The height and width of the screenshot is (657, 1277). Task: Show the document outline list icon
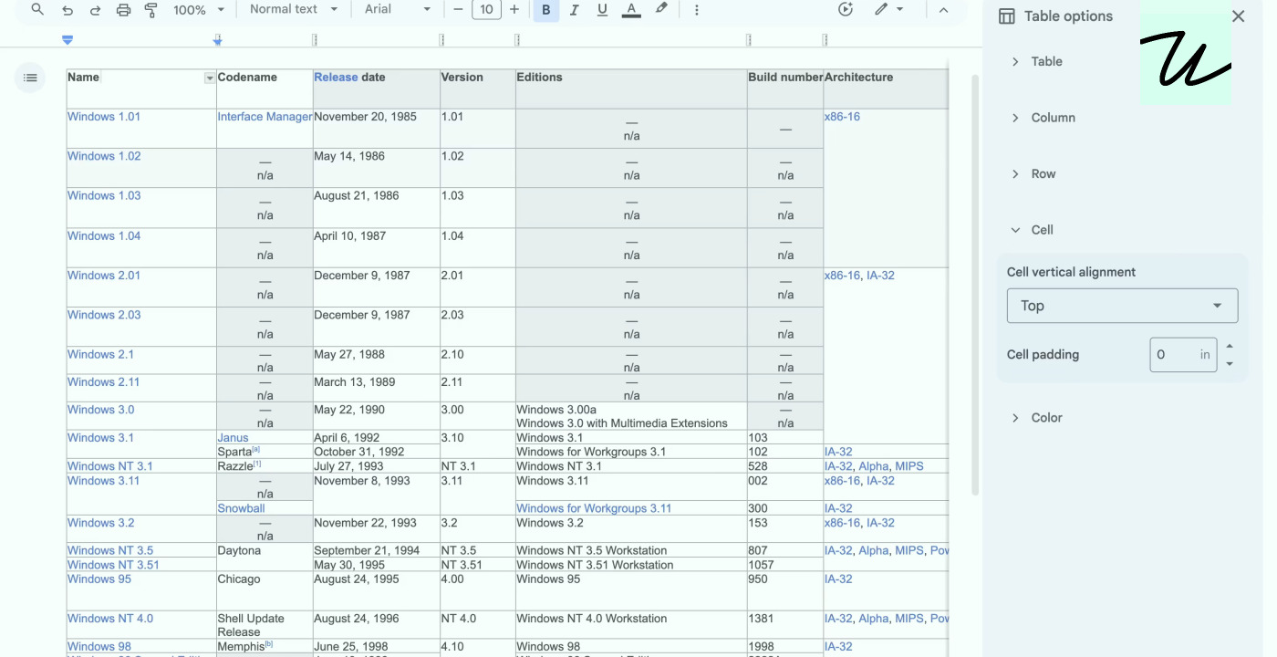click(30, 78)
